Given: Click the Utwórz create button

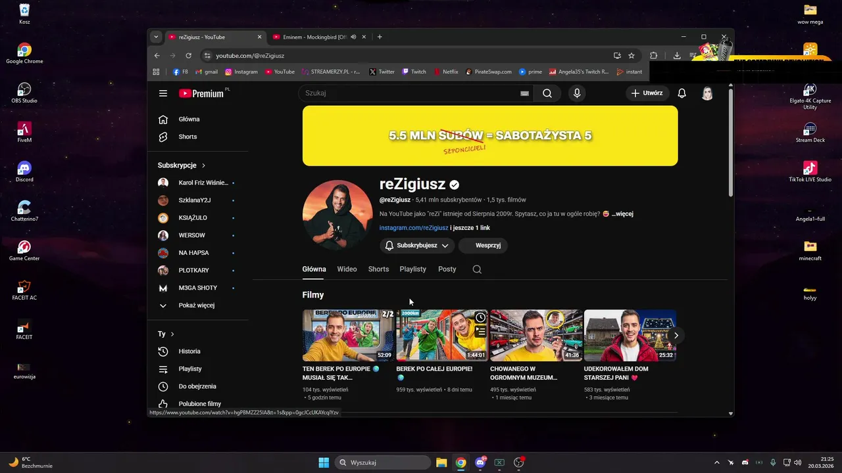Looking at the screenshot, I should tap(646, 93).
